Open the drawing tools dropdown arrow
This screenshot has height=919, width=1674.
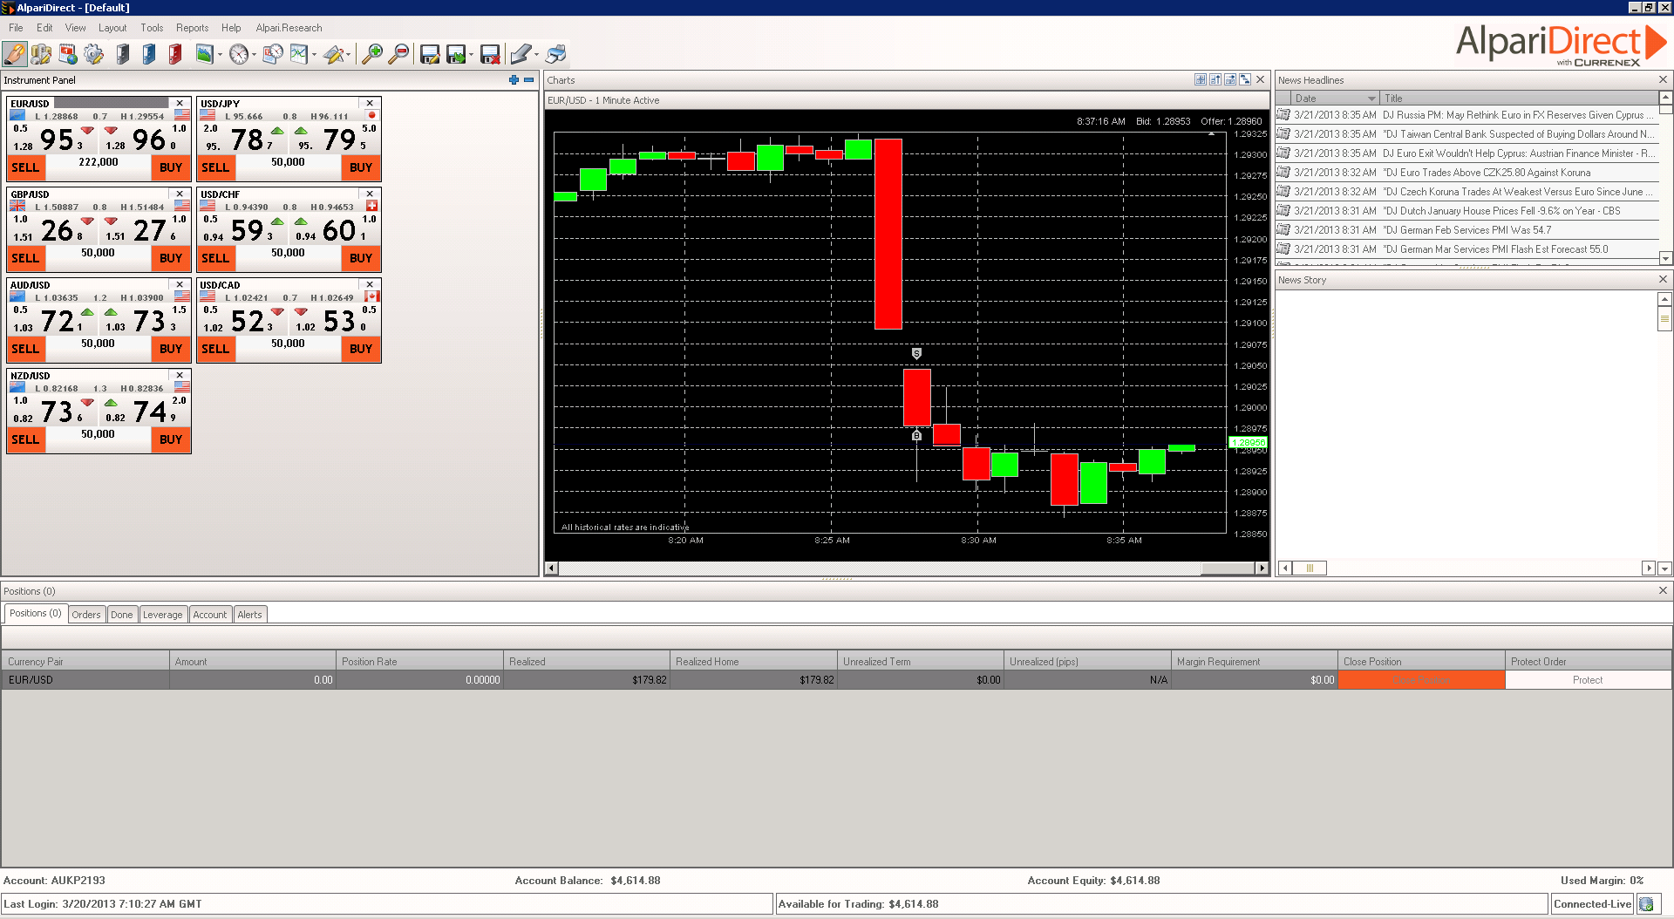pyautogui.click(x=348, y=55)
